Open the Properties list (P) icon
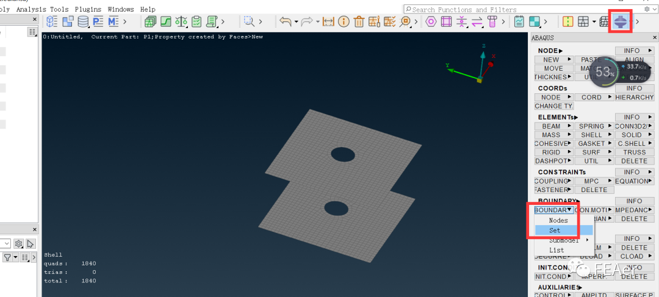The width and height of the screenshot is (659, 297). pyautogui.click(x=98, y=21)
